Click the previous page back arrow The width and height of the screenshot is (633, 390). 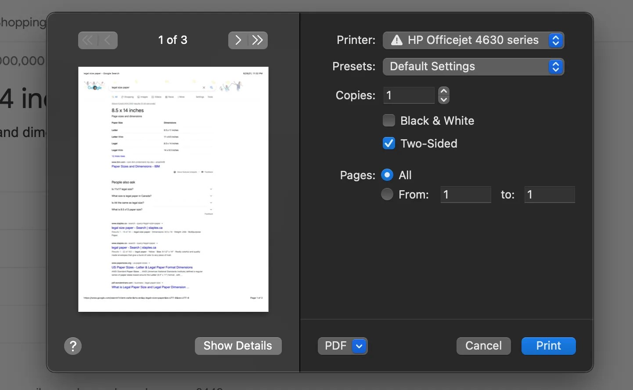point(108,40)
